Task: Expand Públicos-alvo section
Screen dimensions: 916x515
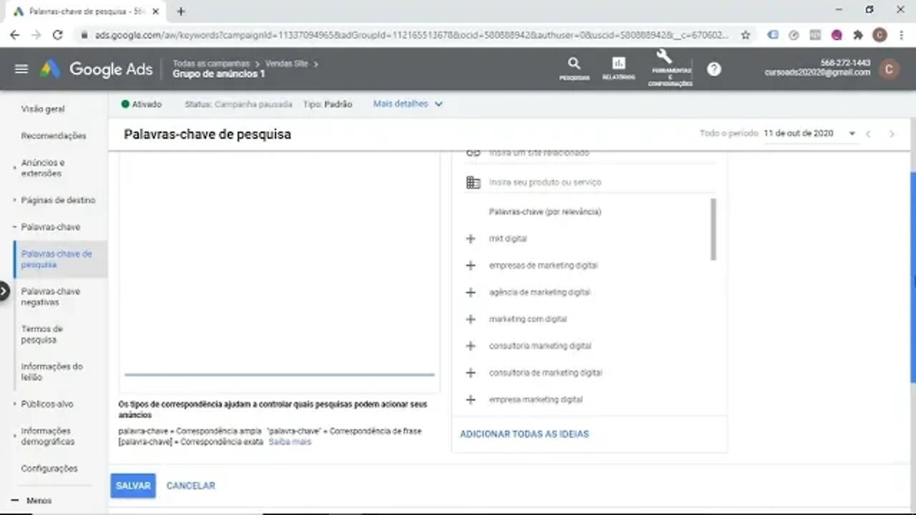Action: [15, 404]
